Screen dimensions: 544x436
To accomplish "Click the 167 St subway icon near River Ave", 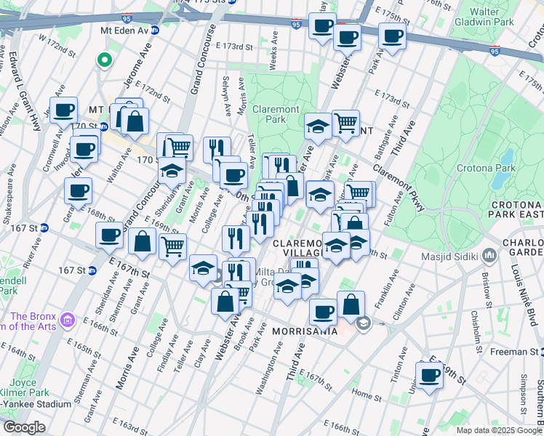I will pos(44,228).
